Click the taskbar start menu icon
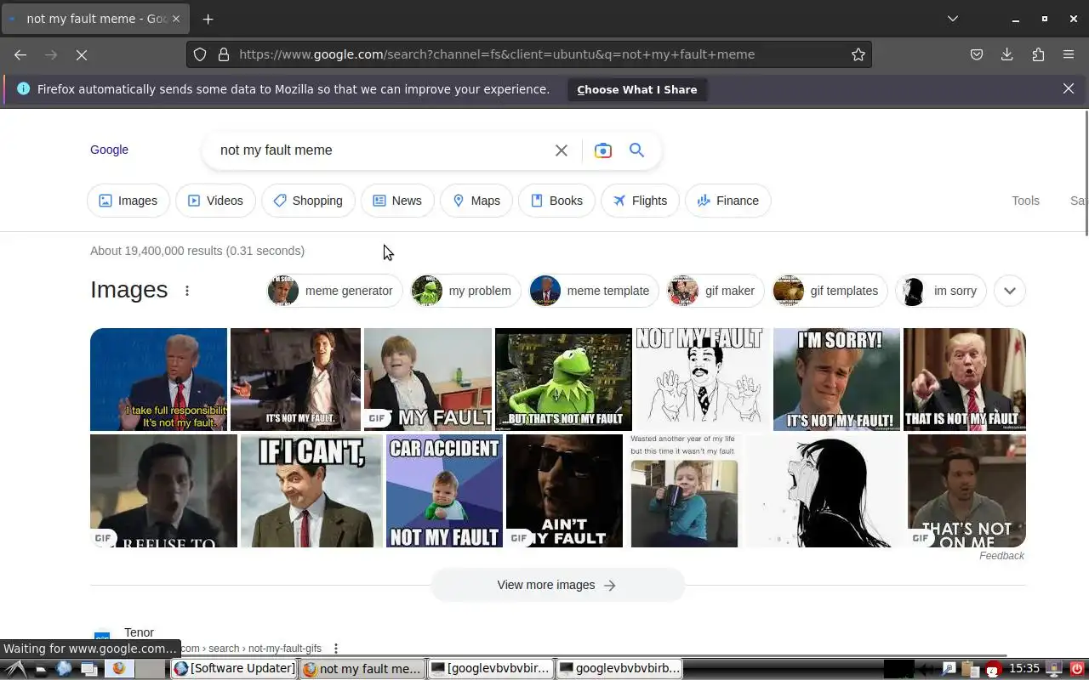The height and width of the screenshot is (680, 1089). [15, 668]
